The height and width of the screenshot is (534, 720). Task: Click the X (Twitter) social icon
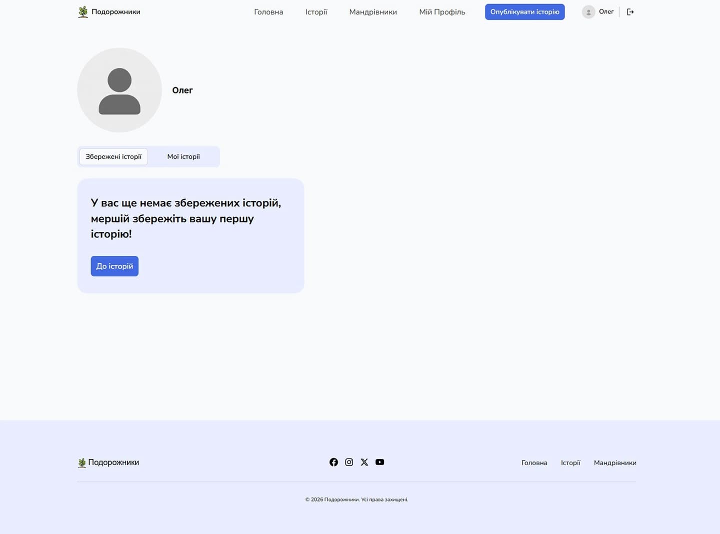[x=364, y=462]
